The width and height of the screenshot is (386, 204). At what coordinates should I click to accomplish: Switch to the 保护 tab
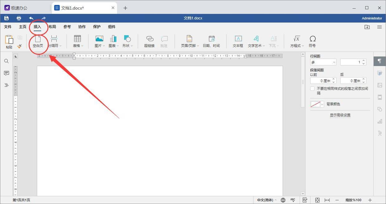coord(97,27)
